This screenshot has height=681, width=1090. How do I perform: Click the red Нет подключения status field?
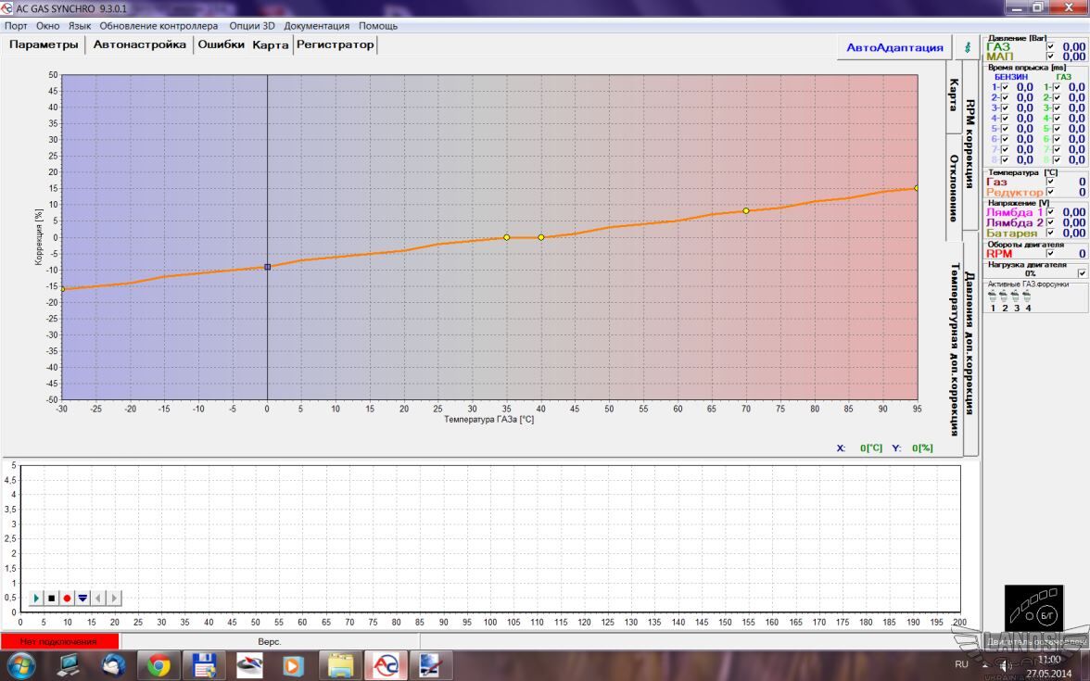pyautogui.click(x=59, y=641)
